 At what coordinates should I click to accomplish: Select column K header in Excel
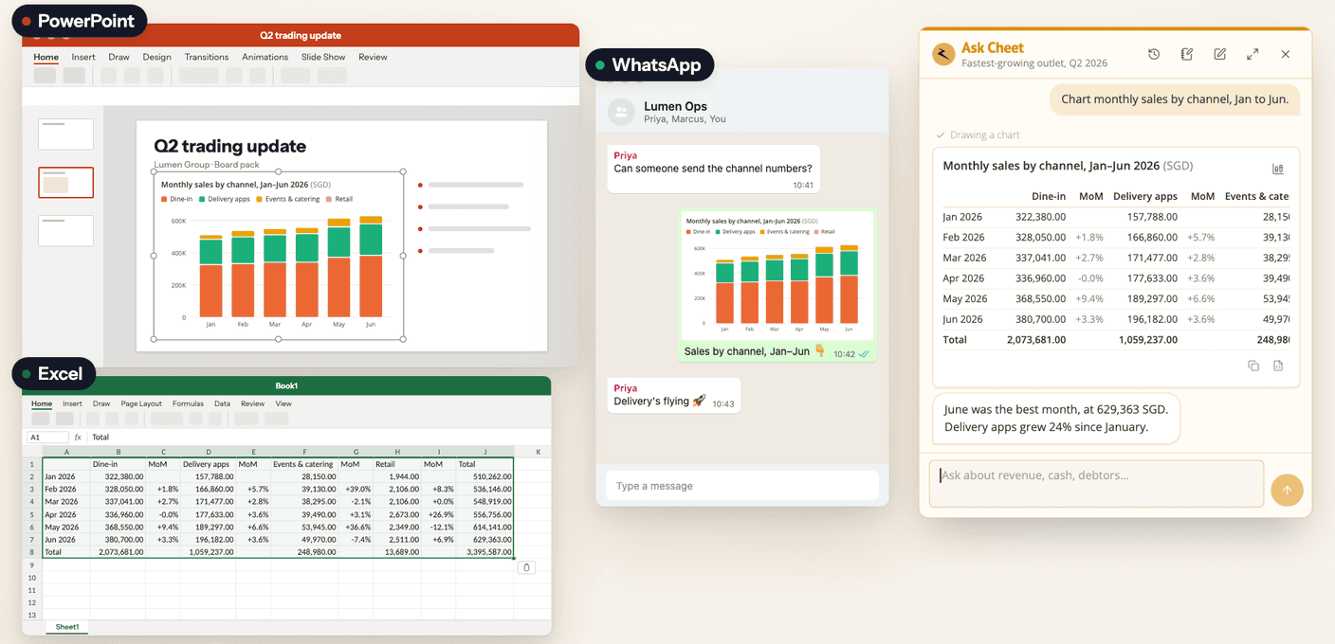(538, 453)
